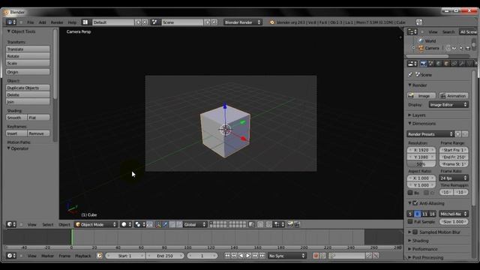This screenshot has width=480, height=270.
Task: Switch to Object Constraints properties tab
Action: pyautogui.click(x=454, y=63)
